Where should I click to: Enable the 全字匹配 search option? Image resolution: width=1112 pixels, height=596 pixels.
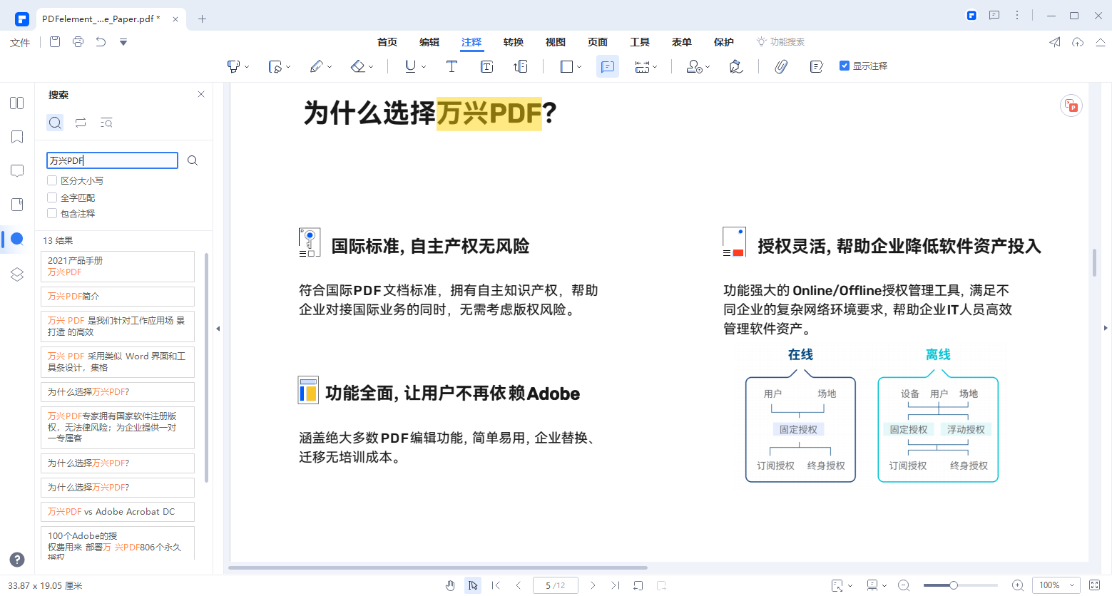(51, 197)
